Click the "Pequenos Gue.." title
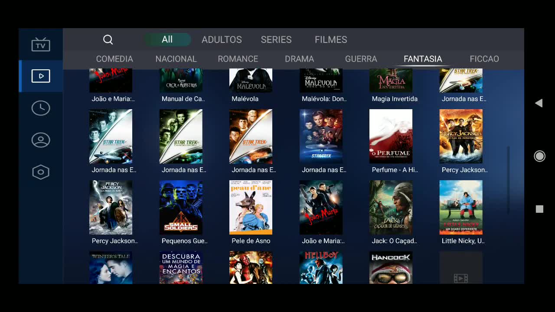Screen dimensions: 555x312 click(x=185, y=241)
